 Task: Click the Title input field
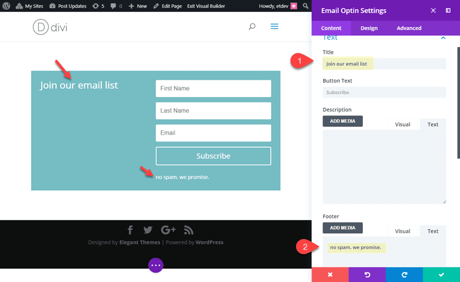(384, 64)
